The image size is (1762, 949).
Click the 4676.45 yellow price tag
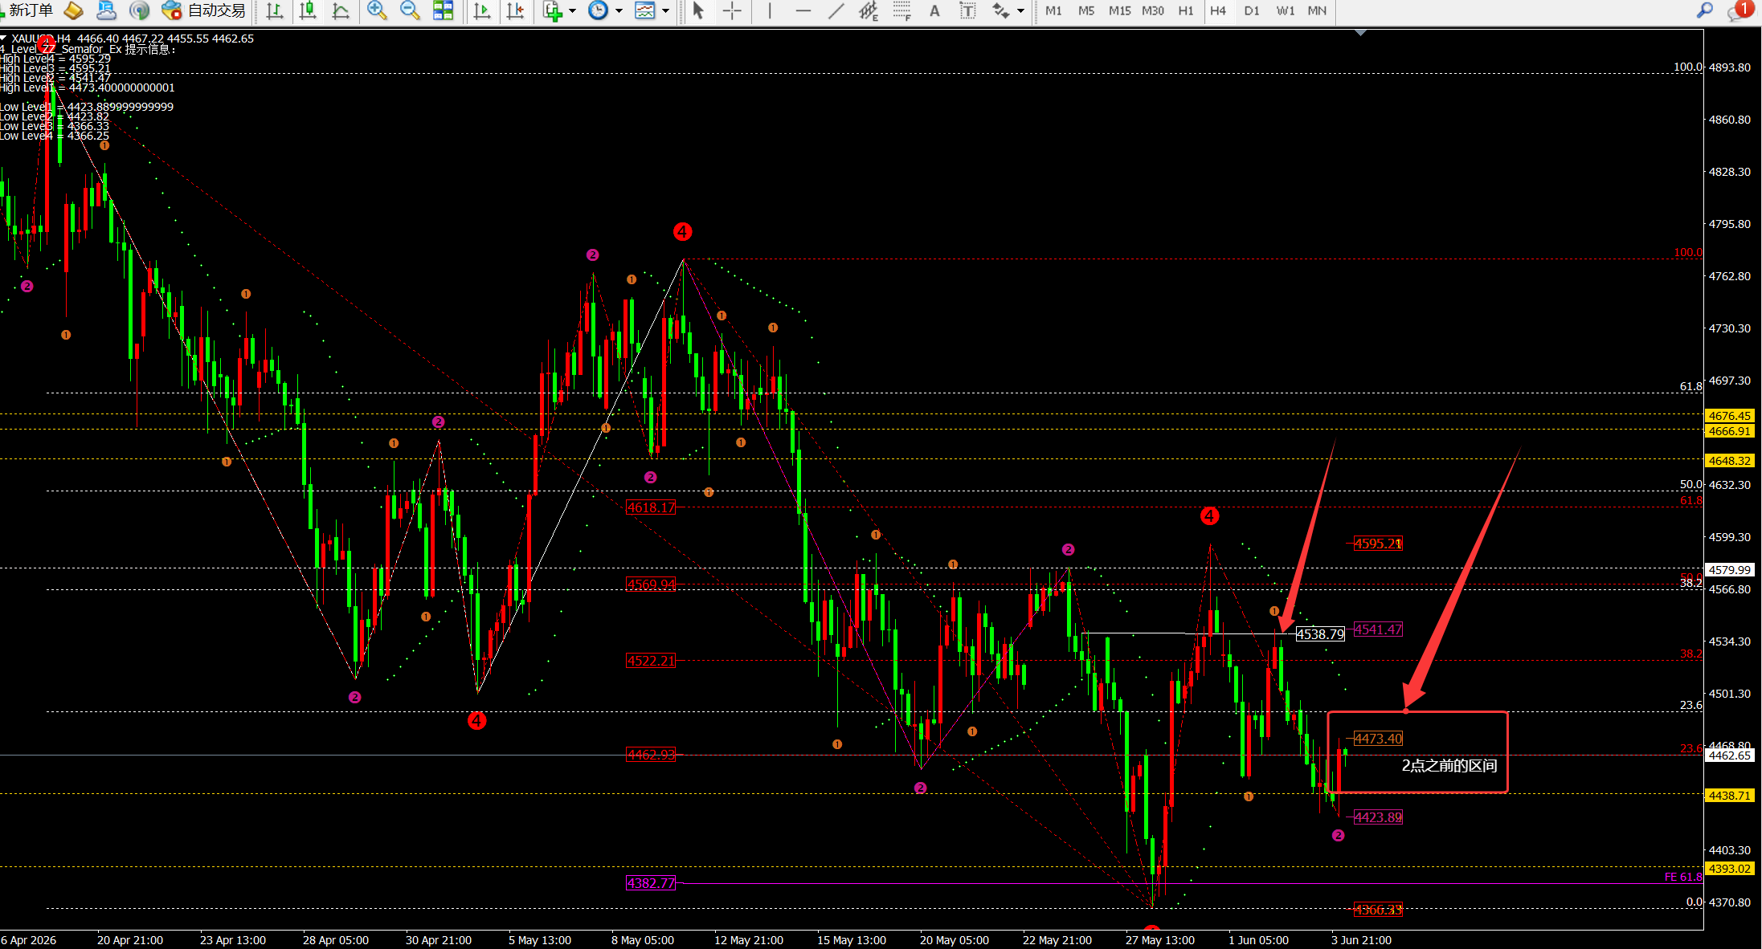(1729, 416)
